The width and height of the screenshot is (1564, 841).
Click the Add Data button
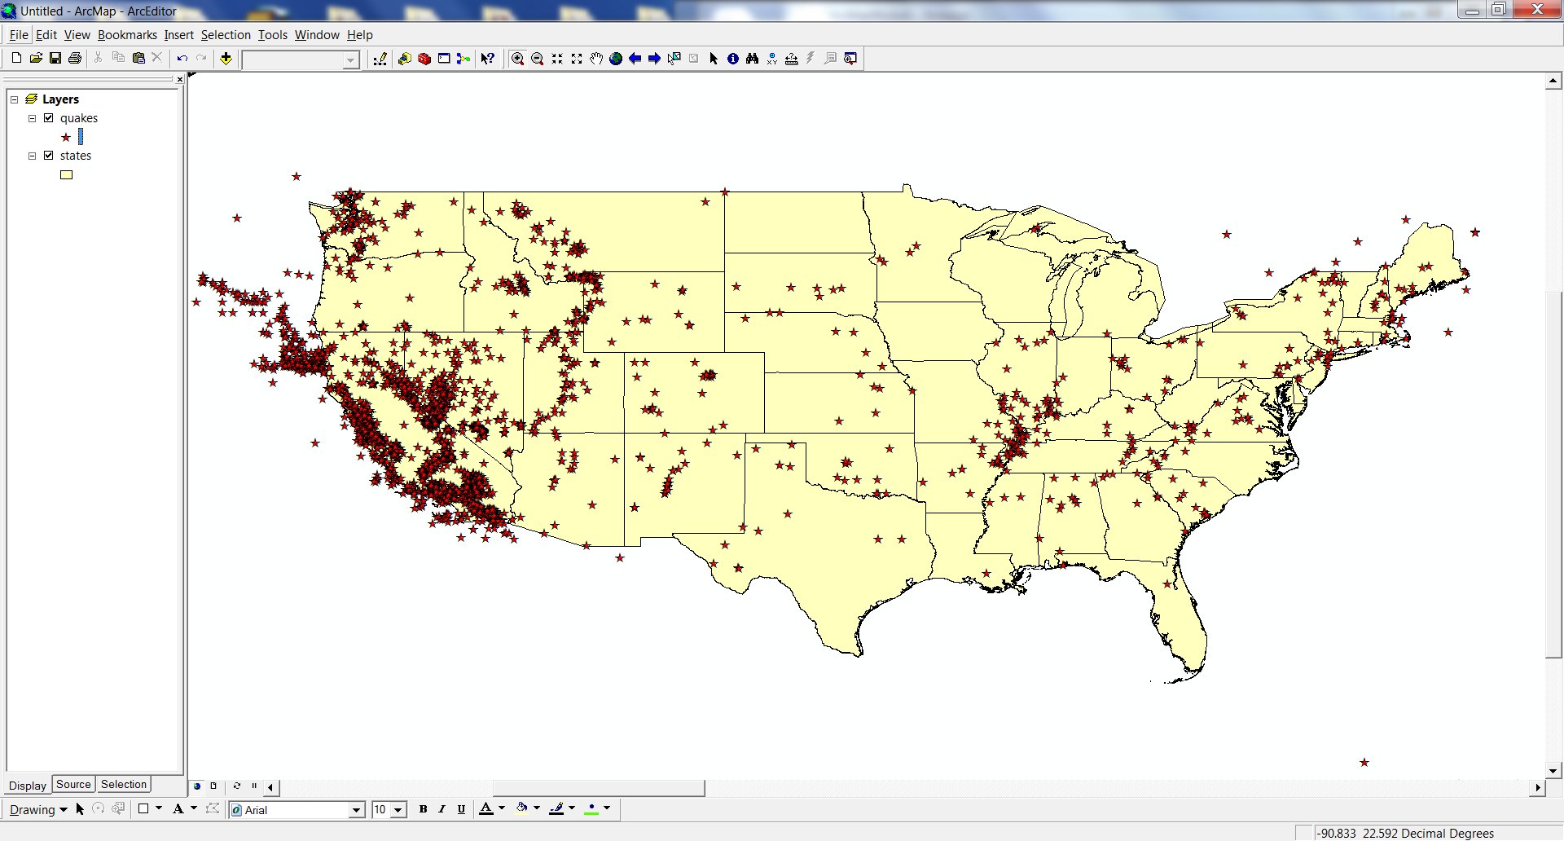(x=226, y=59)
